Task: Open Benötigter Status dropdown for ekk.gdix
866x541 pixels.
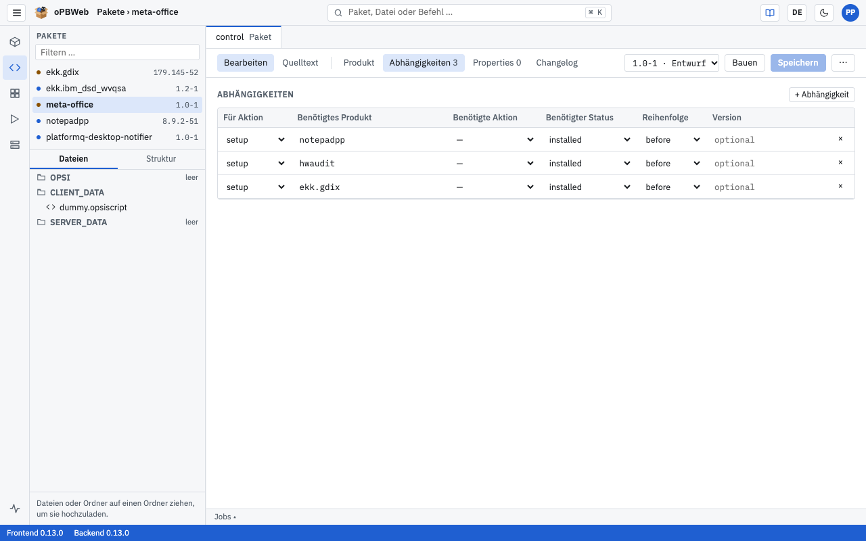Action: pos(590,187)
